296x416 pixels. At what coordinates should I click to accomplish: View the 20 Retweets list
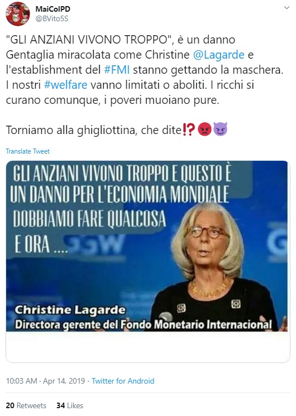26,405
